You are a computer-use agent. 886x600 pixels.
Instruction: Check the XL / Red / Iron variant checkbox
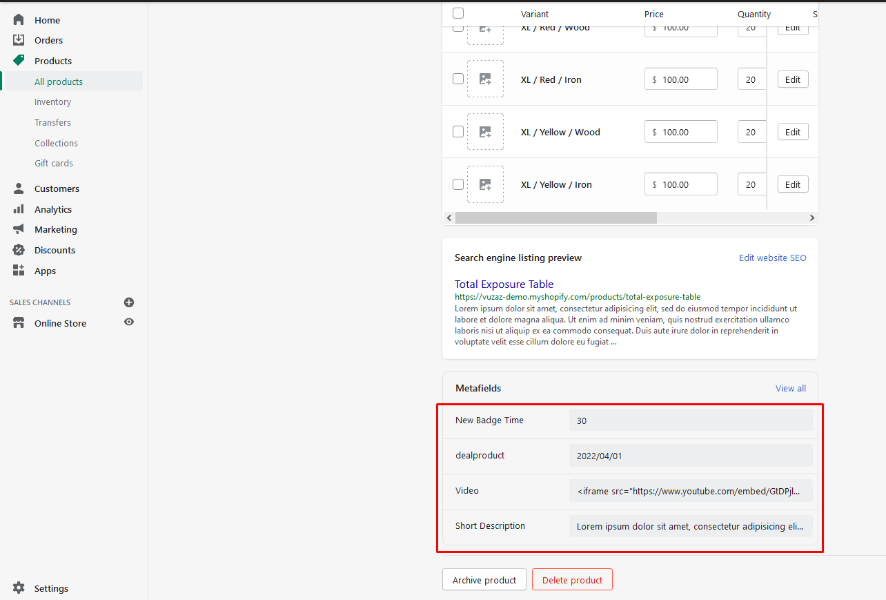458,79
